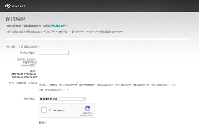Viewport: 199px width, 126px height.
Task: Expand the 請選擇國家/地區 dropdown
Action: pos(62,99)
